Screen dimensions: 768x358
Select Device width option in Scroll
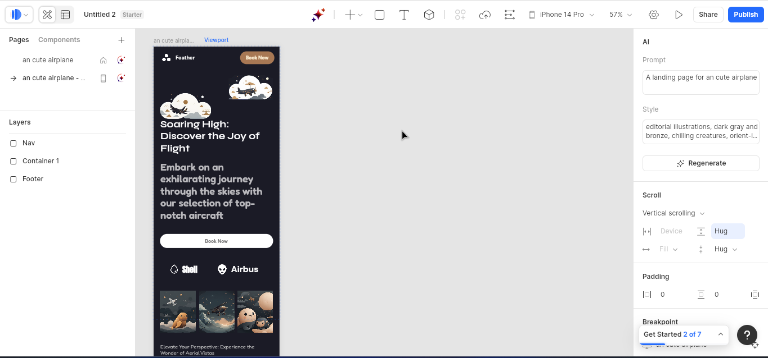pos(671,231)
